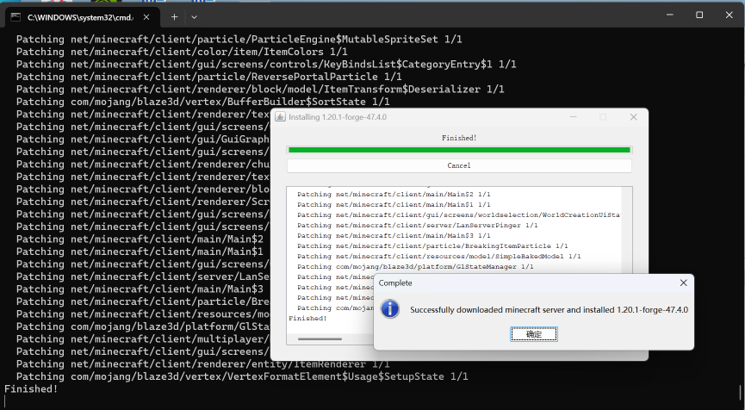Click terminal line 'ReversePortalParticle 1/1'

[x=209, y=77]
